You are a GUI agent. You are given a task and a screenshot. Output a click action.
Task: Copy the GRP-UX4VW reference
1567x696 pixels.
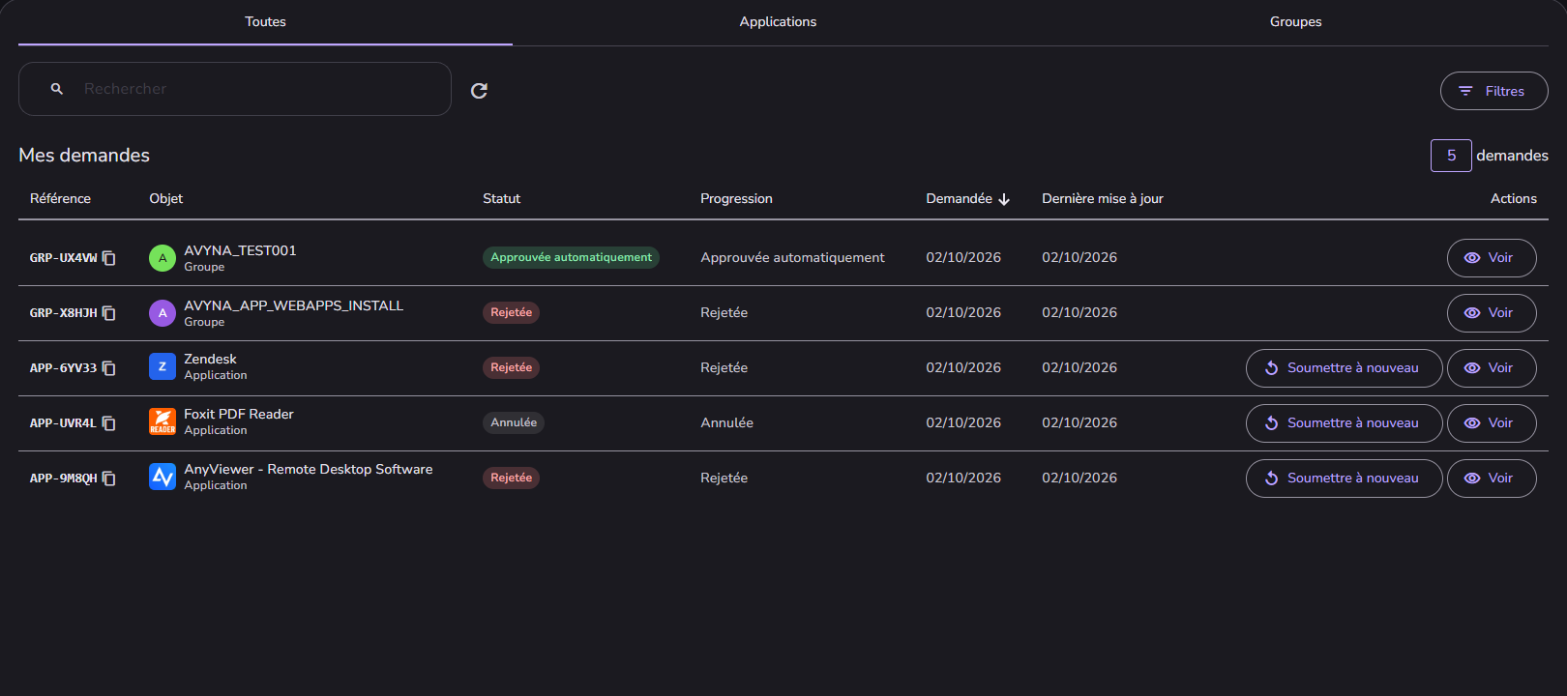(109, 258)
